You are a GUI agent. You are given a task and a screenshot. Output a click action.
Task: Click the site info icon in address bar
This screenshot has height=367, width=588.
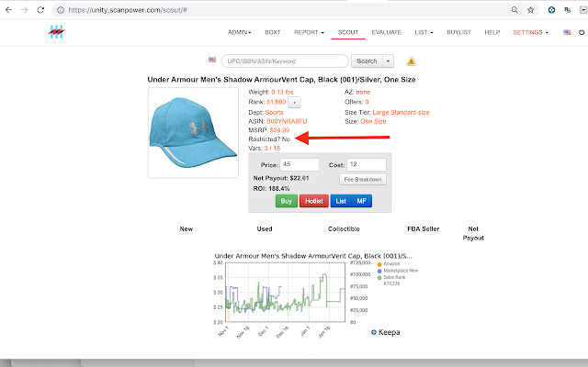(x=61, y=10)
